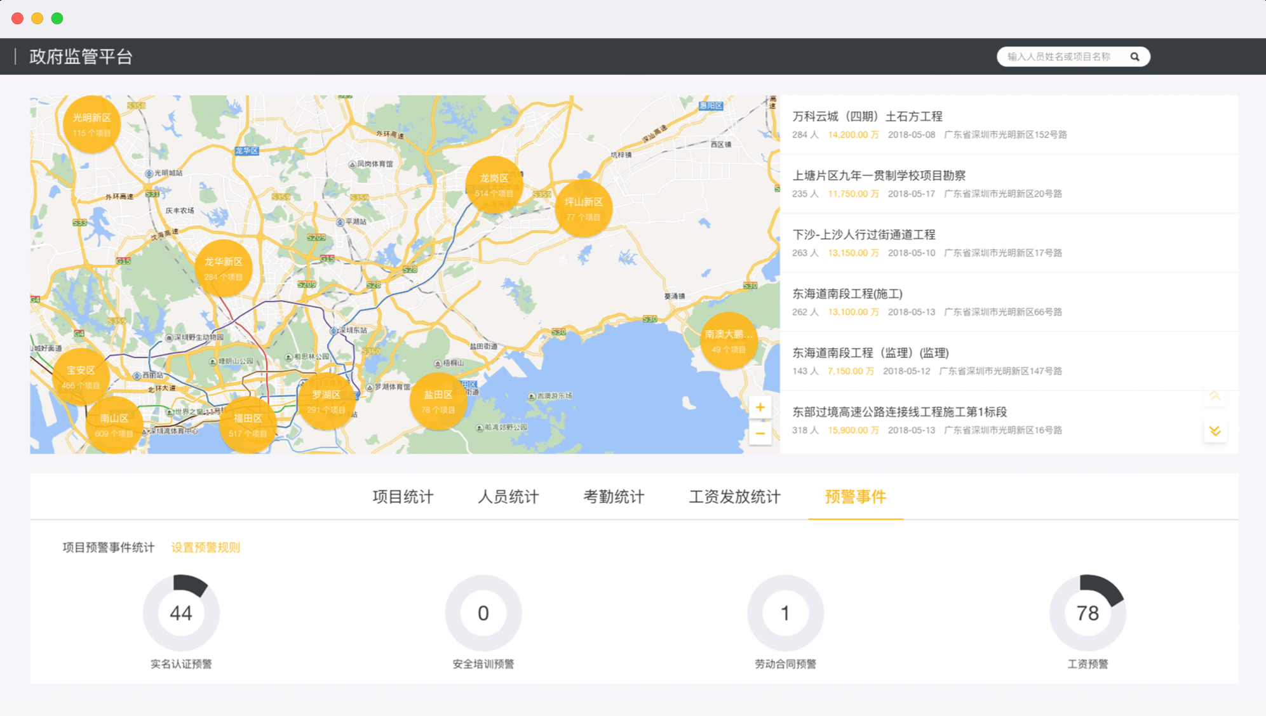Switch to the 项目统计 tab
This screenshot has height=716, width=1266.
coord(403,497)
